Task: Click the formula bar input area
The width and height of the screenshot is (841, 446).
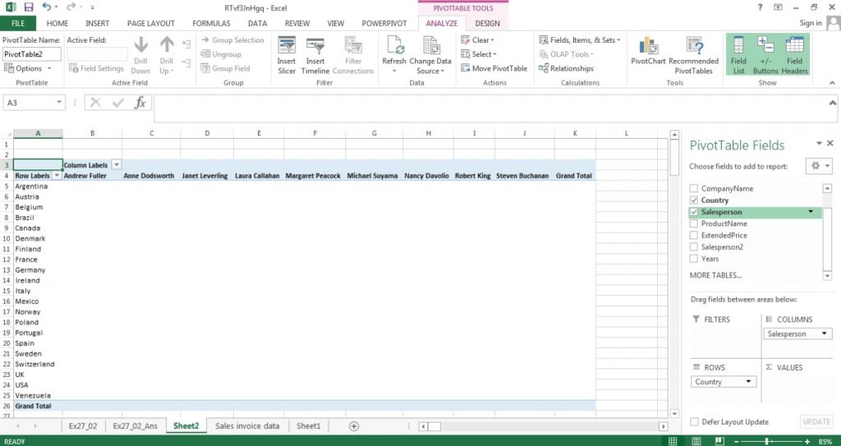Action: pyautogui.click(x=491, y=109)
